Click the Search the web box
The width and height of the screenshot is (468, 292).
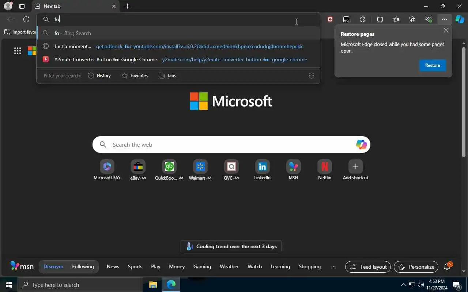231,145
